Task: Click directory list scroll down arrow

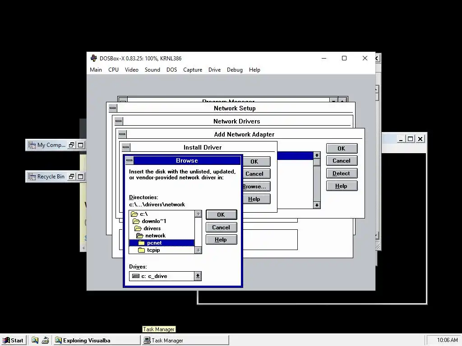Action: (198, 250)
